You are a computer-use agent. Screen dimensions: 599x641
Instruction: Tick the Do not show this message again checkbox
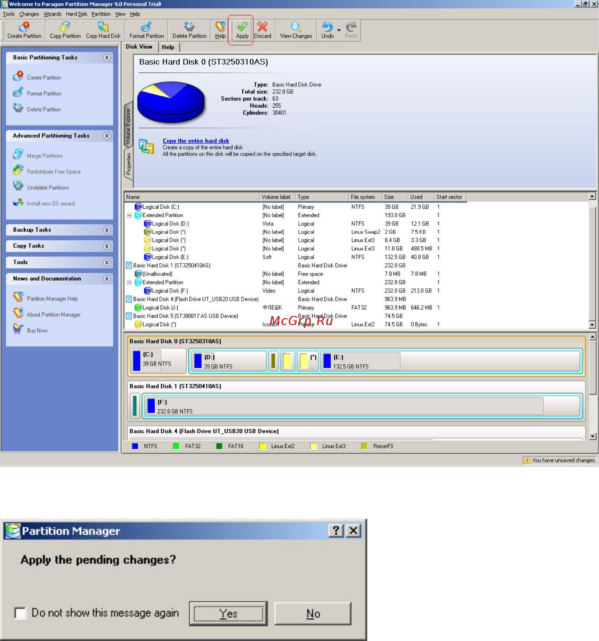20,613
